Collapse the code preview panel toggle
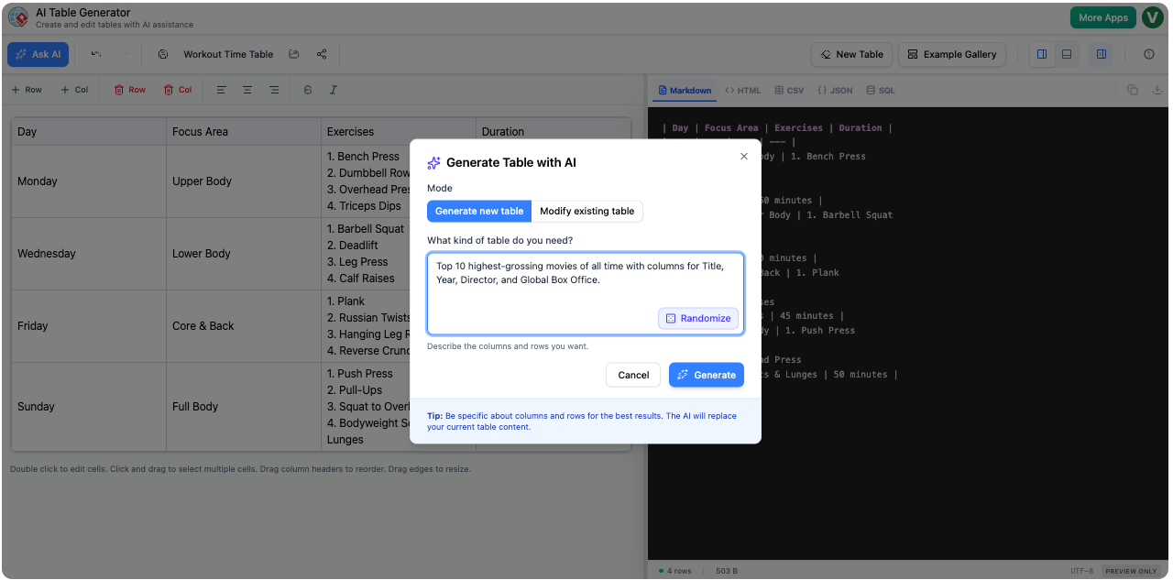 [x=1102, y=54]
